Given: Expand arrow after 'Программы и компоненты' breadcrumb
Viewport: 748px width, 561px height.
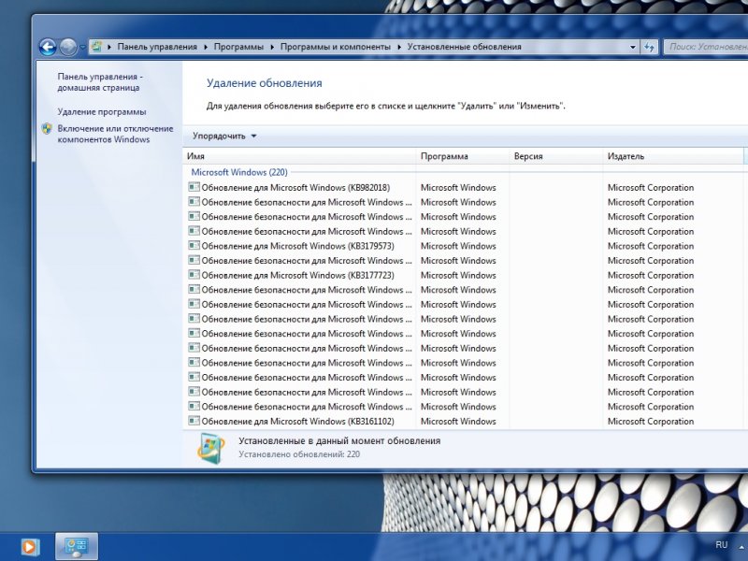Looking at the screenshot, I should click(399, 47).
